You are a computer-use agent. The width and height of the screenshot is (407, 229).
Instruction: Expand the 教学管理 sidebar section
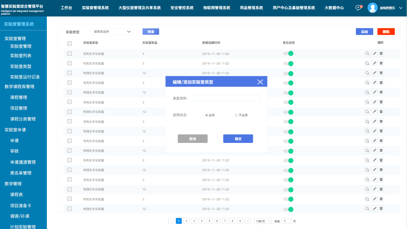coord(13,184)
